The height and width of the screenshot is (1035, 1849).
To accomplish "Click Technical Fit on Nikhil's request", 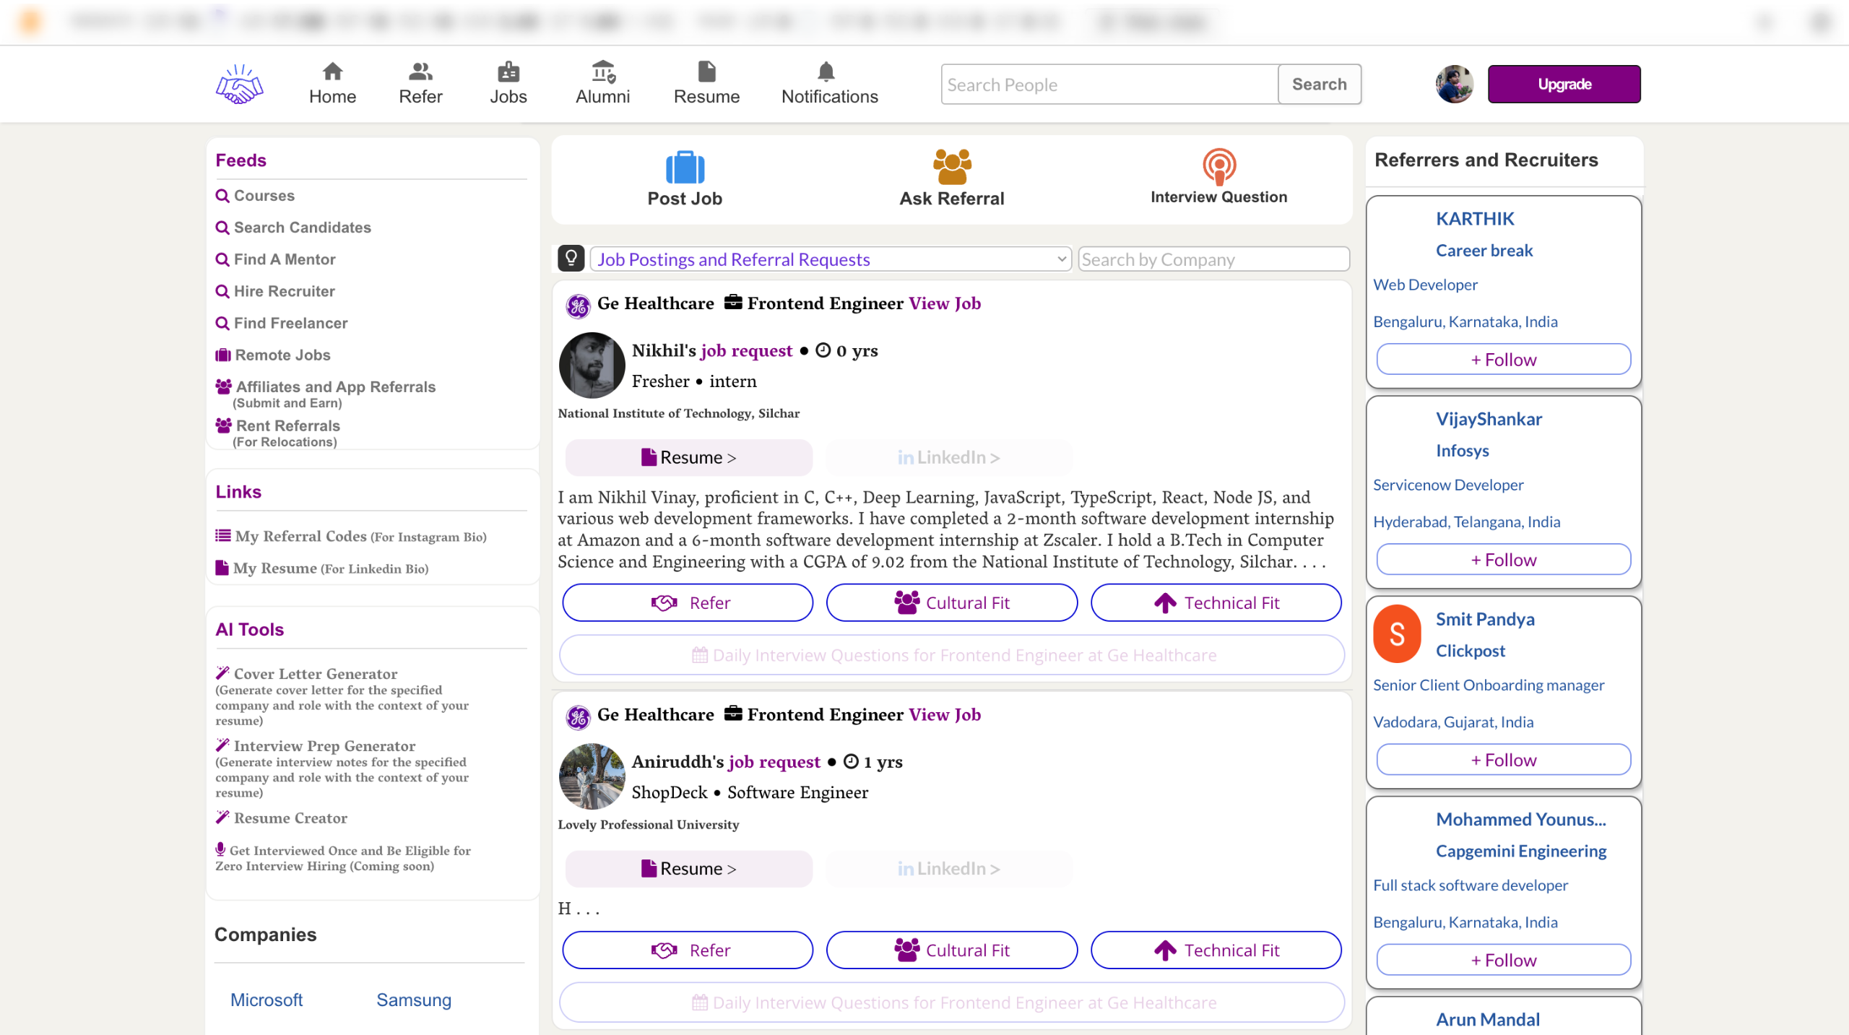I will 1216,602.
